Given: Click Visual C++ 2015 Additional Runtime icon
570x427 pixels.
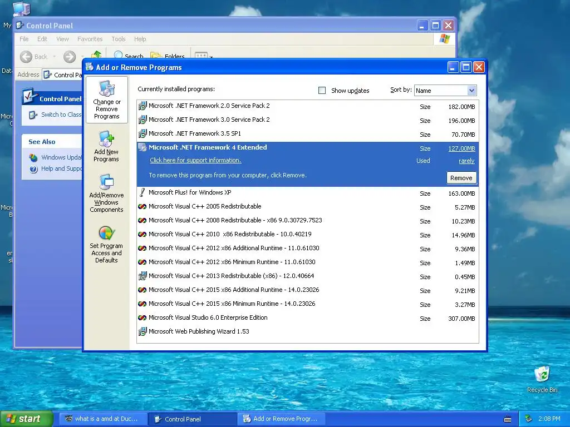Looking at the screenshot, I should (x=142, y=290).
